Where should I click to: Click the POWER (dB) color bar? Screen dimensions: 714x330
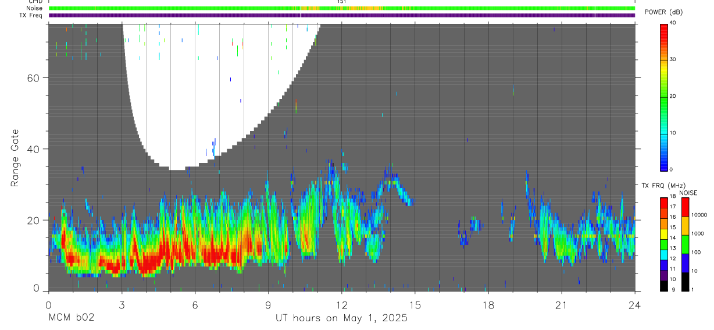click(x=664, y=97)
